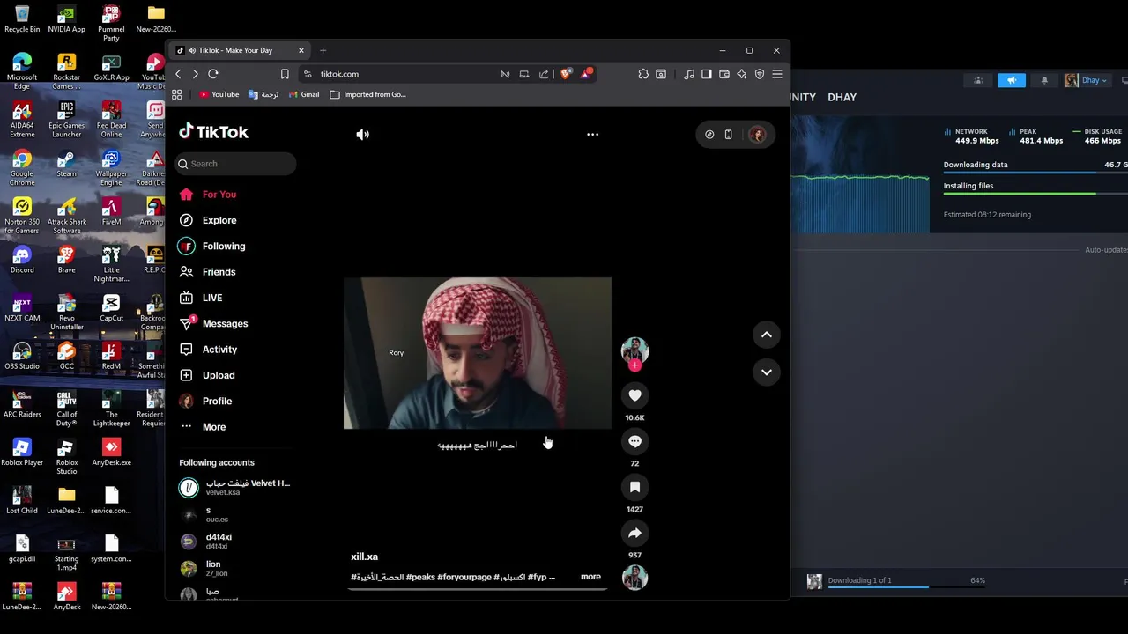Image resolution: width=1128 pixels, height=634 pixels.
Task: Open Steam notifications bell
Action: coord(1044,80)
